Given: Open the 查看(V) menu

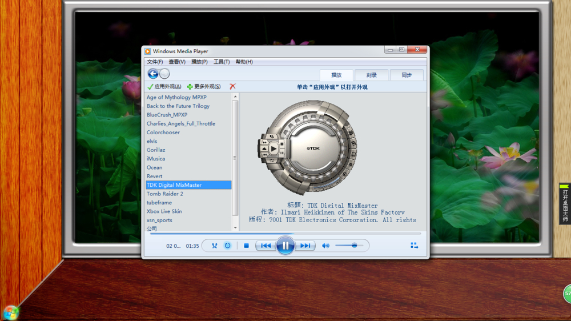Looking at the screenshot, I should point(177,62).
